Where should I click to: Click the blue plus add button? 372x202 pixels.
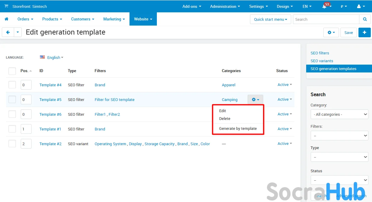[364, 32]
